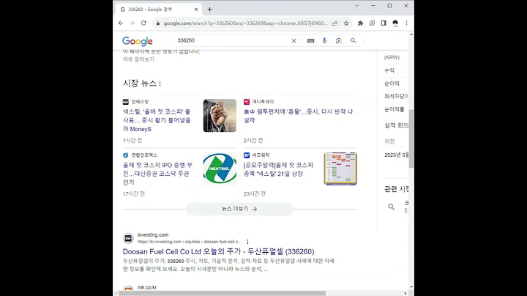Click the share page icon in address bar

(x=334, y=23)
